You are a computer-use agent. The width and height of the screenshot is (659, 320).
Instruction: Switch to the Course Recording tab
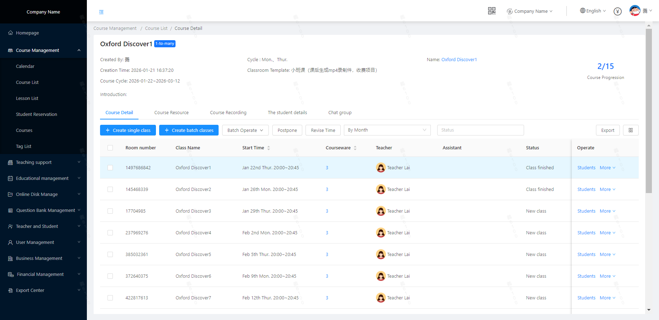(228, 113)
